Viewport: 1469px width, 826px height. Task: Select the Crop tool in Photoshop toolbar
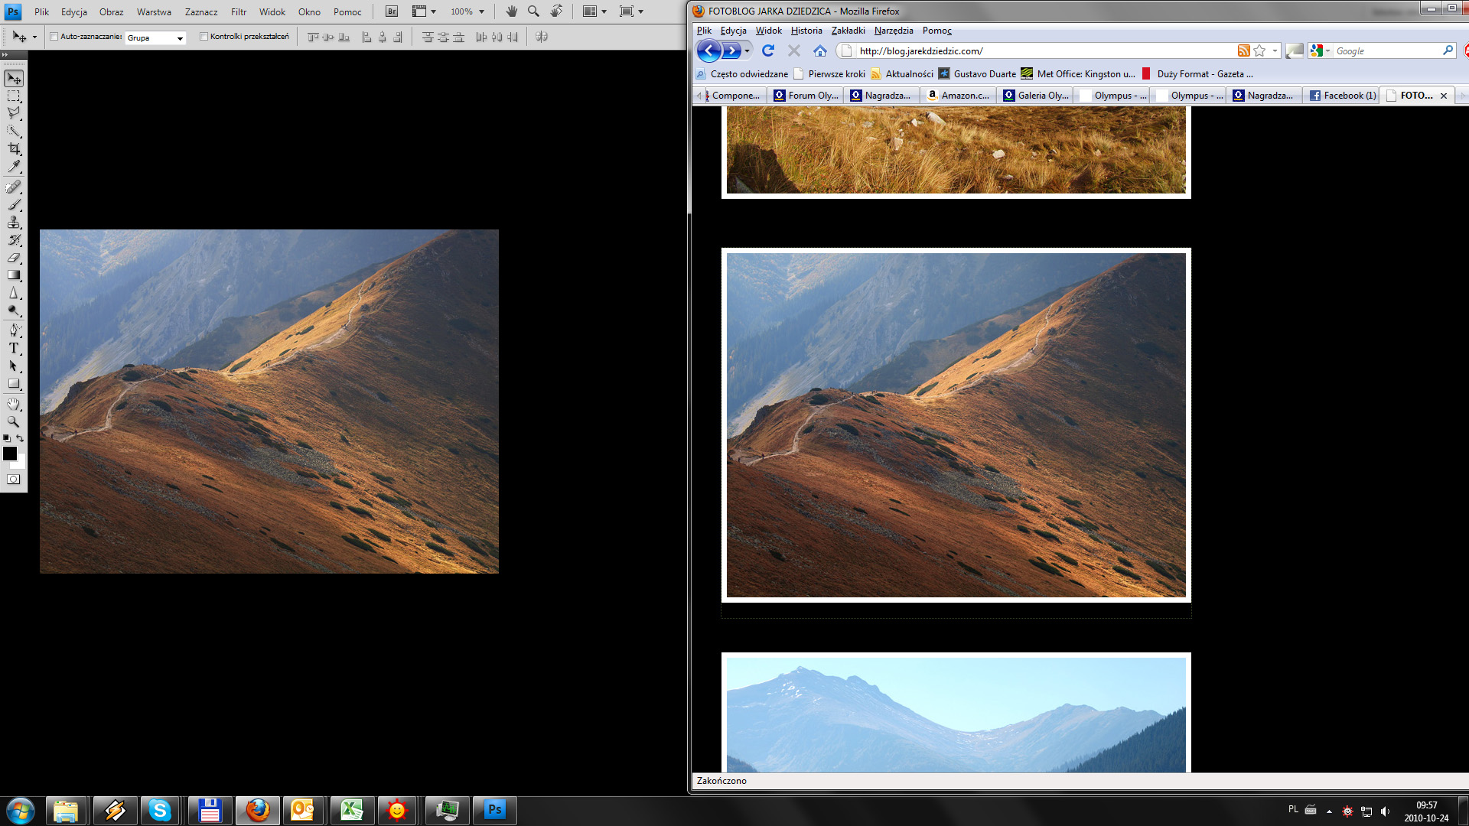point(14,149)
